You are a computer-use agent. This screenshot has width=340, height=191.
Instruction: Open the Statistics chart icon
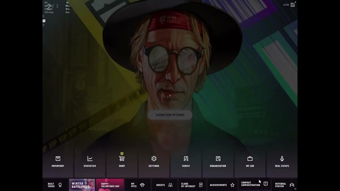coord(90,159)
